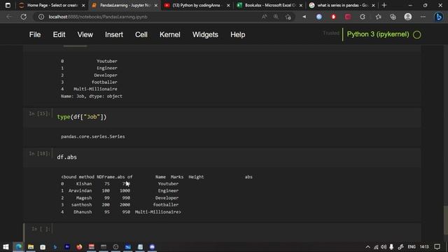The width and height of the screenshot is (448, 252).
Task: Select the type(df["Job"]) code cell
Action: point(237,117)
